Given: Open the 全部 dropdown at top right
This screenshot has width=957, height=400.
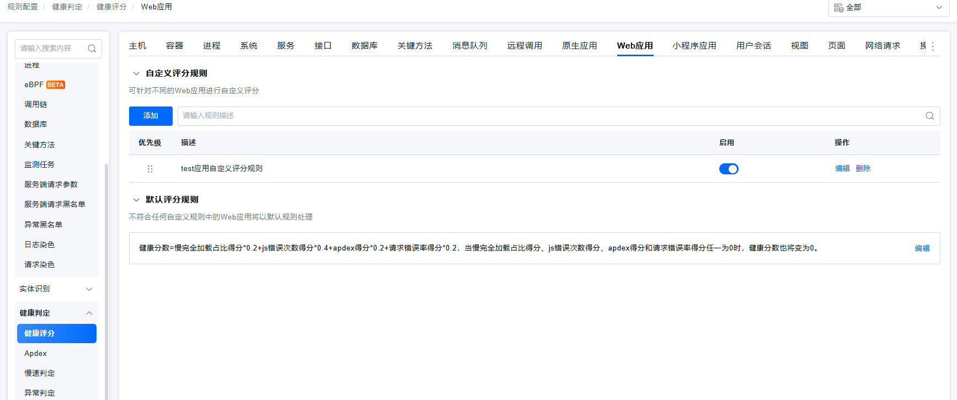Looking at the screenshot, I should [888, 8].
